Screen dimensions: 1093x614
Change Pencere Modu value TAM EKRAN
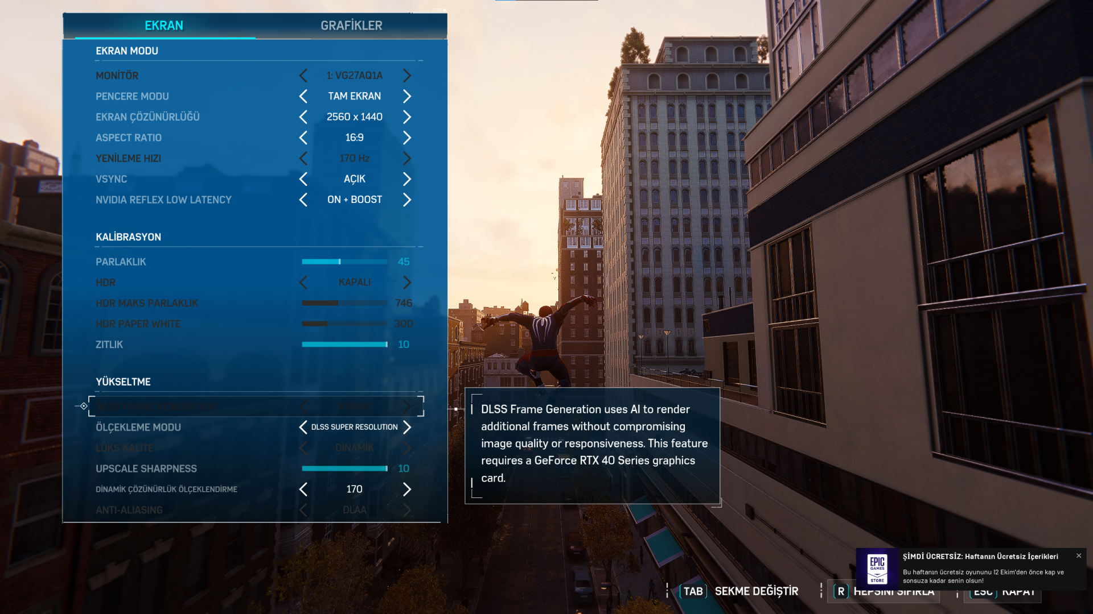point(354,97)
